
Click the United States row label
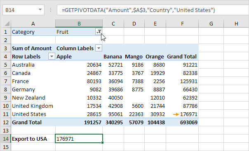tap(33, 114)
